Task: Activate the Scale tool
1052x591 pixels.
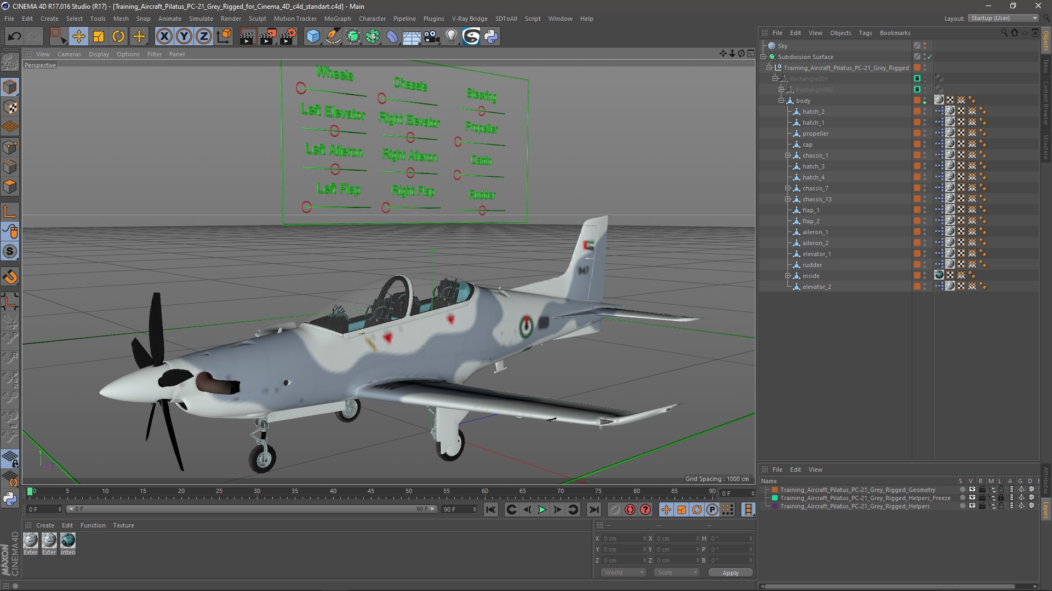Action: pyautogui.click(x=99, y=37)
